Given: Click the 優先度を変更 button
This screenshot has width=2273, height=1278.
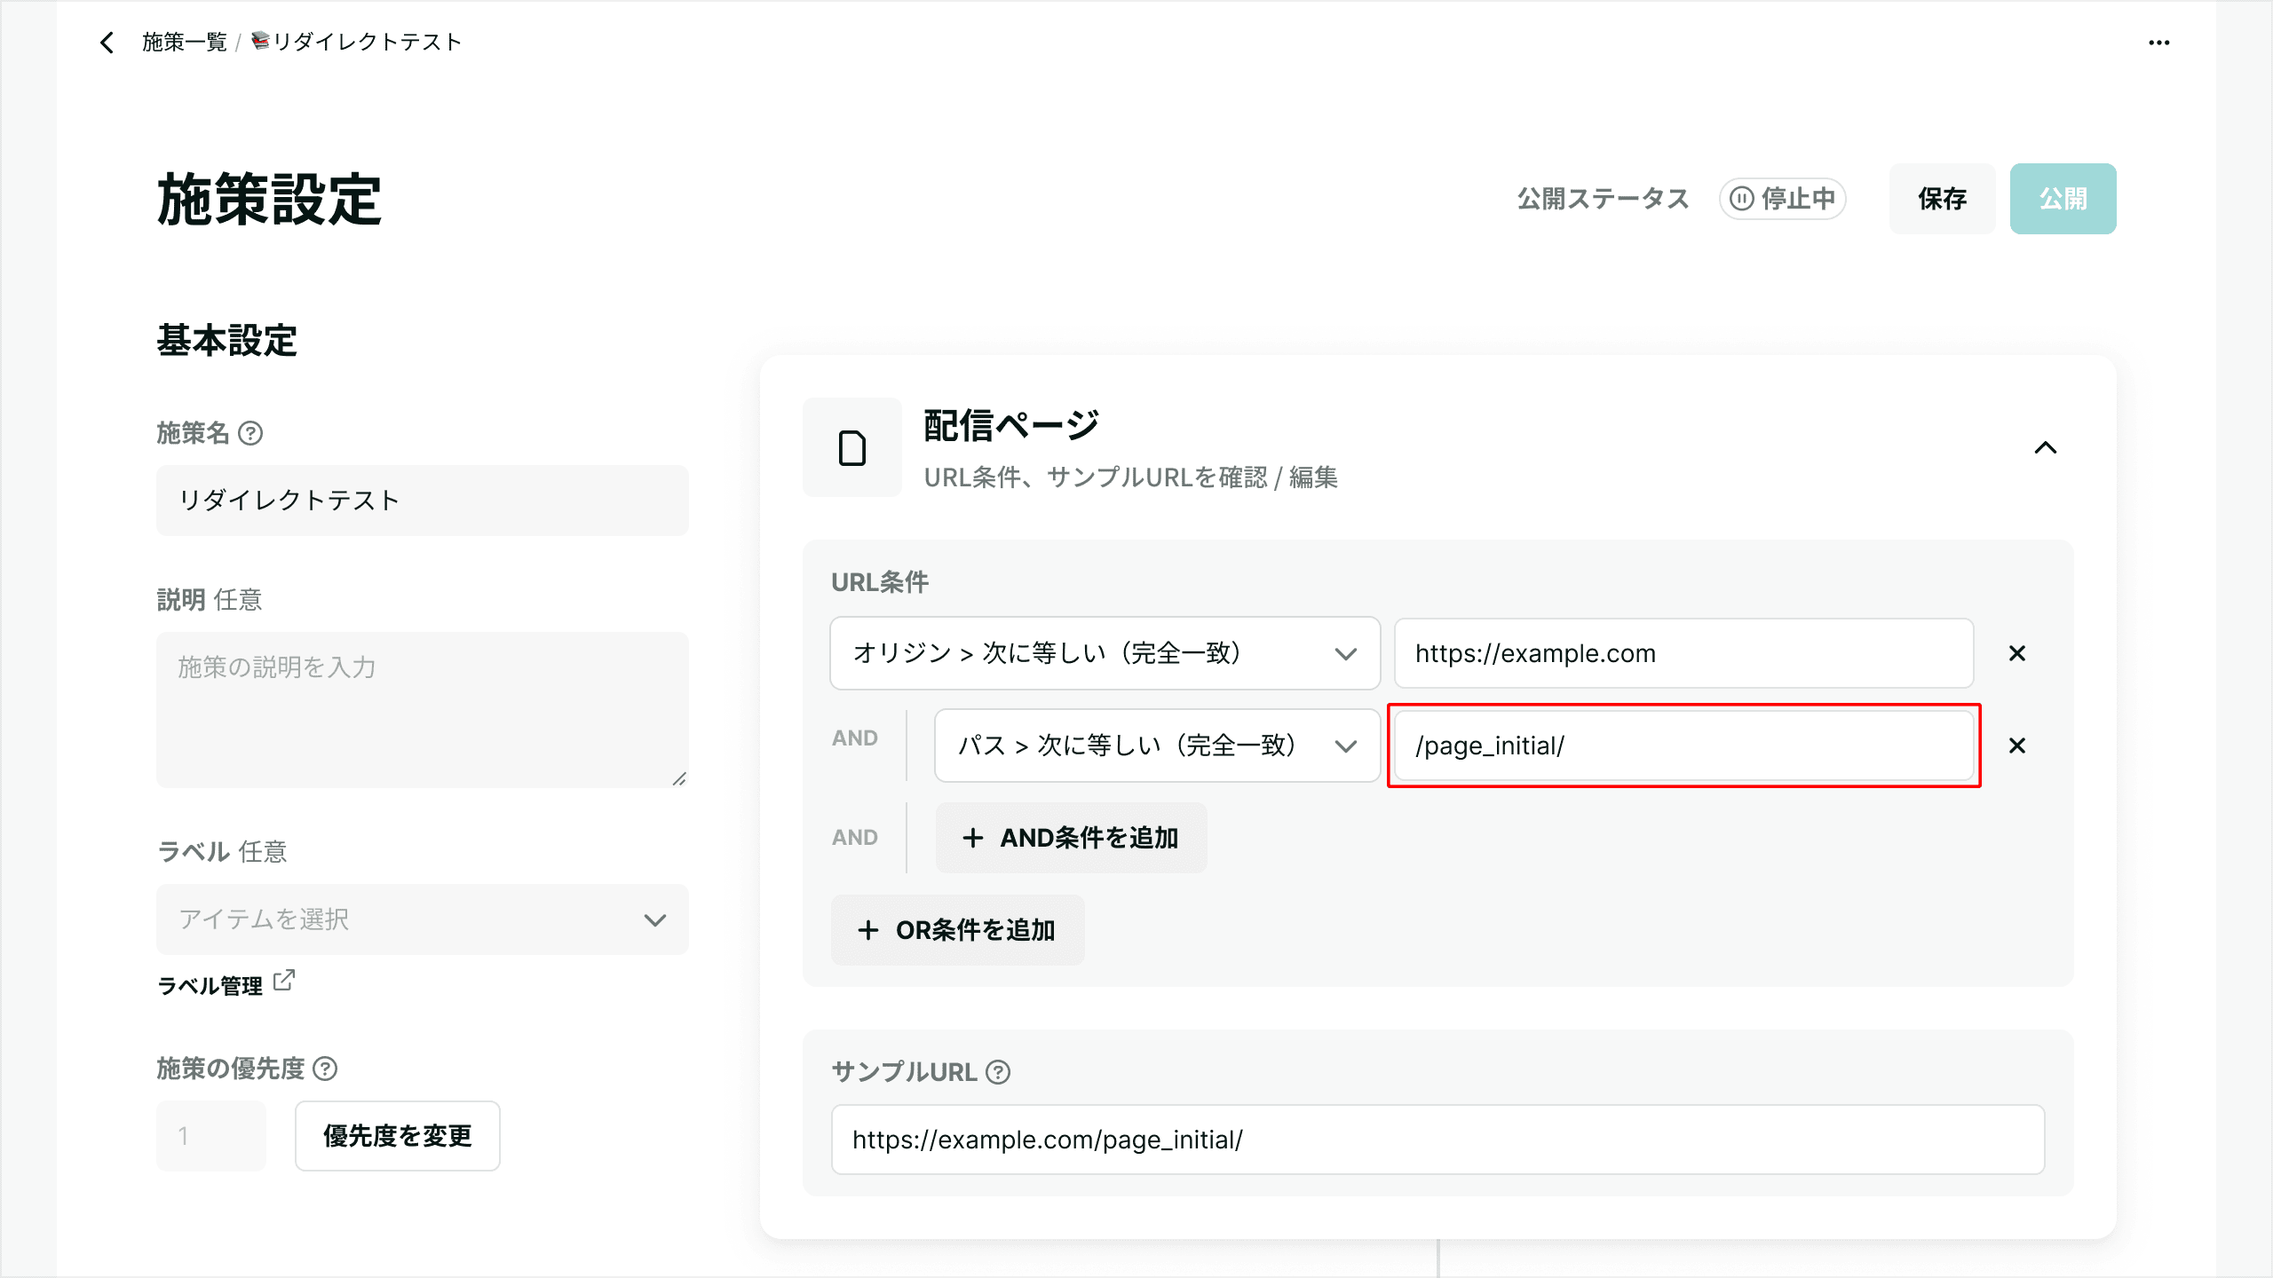Looking at the screenshot, I should [x=397, y=1136].
